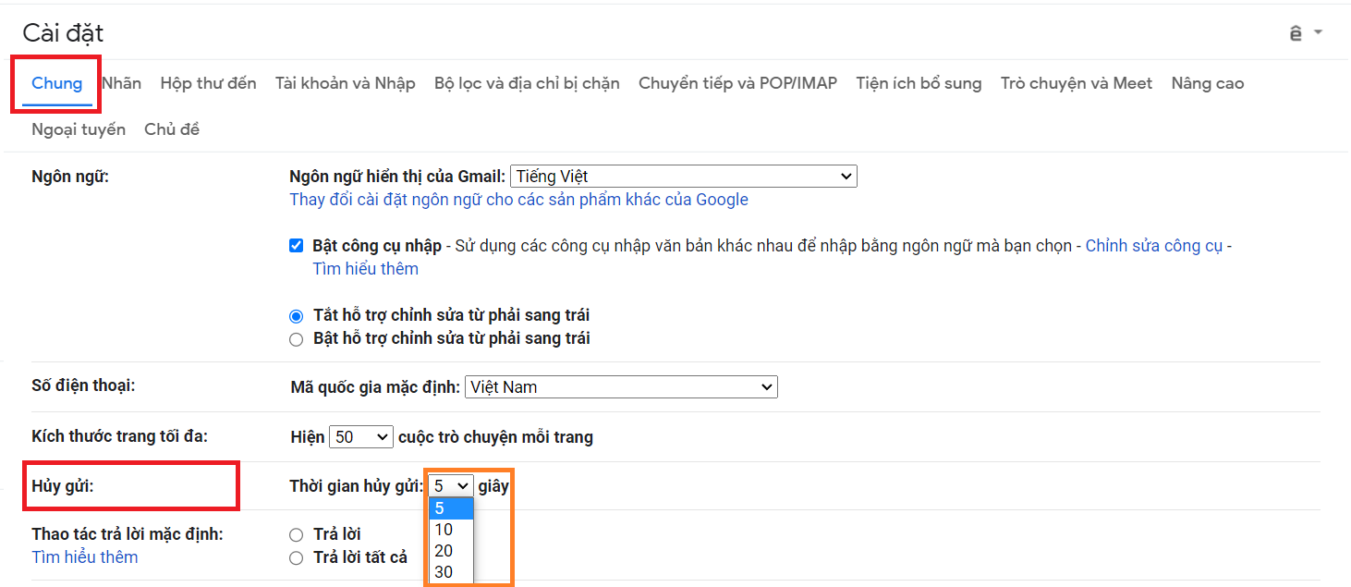Open the Tiện ích bổ sung tab
Image resolution: width=1351 pixels, height=587 pixels.
[919, 82]
